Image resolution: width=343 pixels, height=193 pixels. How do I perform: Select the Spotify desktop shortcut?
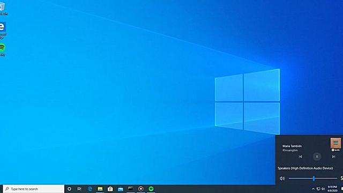(2, 49)
